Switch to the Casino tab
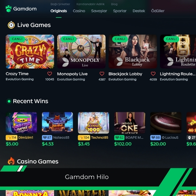 pos(79,11)
